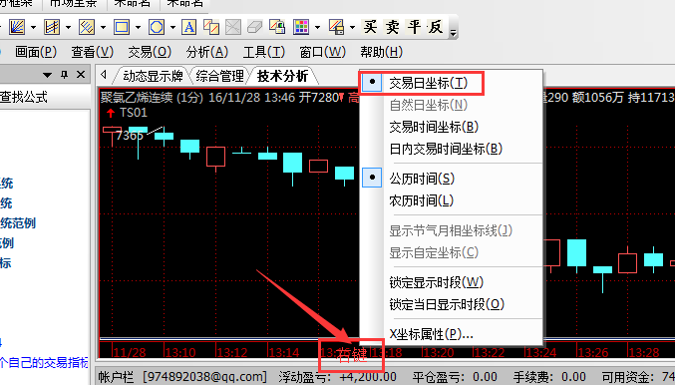Click the TS01 indicator label
This screenshot has height=385, width=675.
coord(134,113)
